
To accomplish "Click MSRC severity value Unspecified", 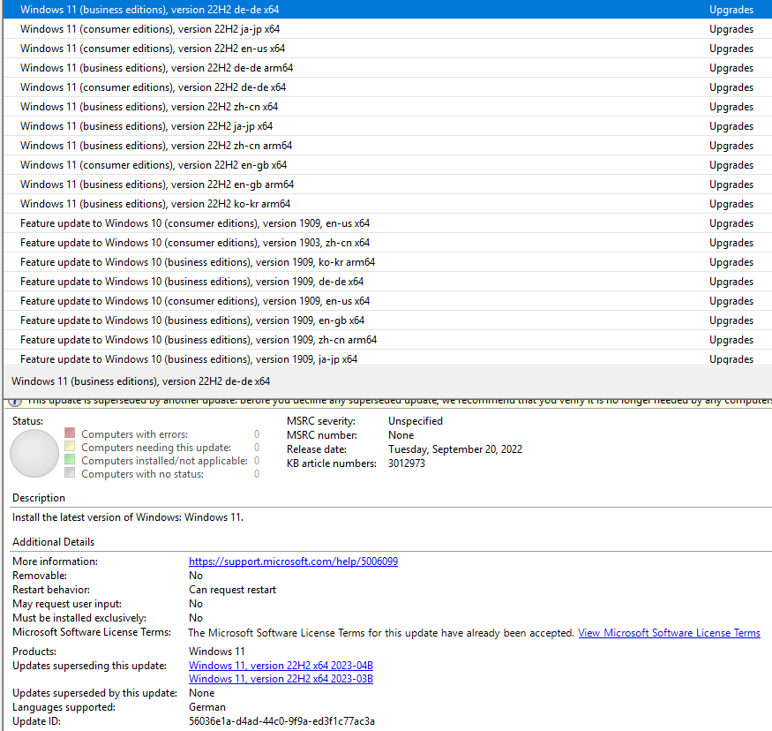I will (x=416, y=421).
